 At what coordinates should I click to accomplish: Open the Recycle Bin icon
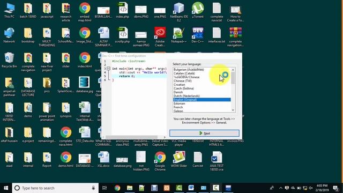[x=9, y=60]
